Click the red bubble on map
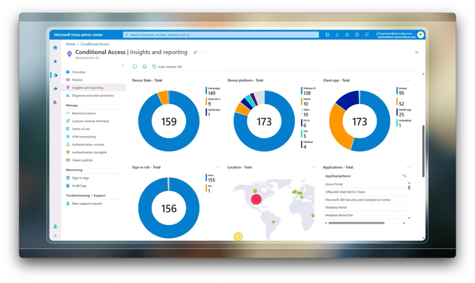 point(256,200)
